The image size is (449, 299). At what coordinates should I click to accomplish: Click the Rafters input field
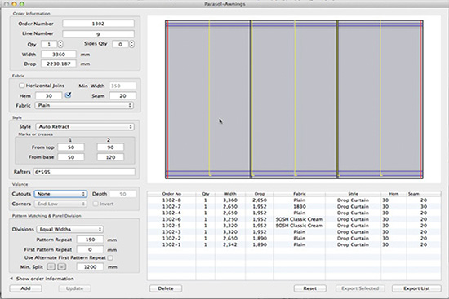pyautogui.click(x=84, y=172)
